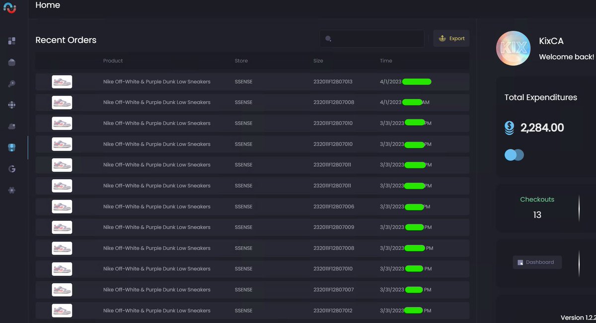
Task: Click the Checkouts label
Action: [x=537, y=199]
